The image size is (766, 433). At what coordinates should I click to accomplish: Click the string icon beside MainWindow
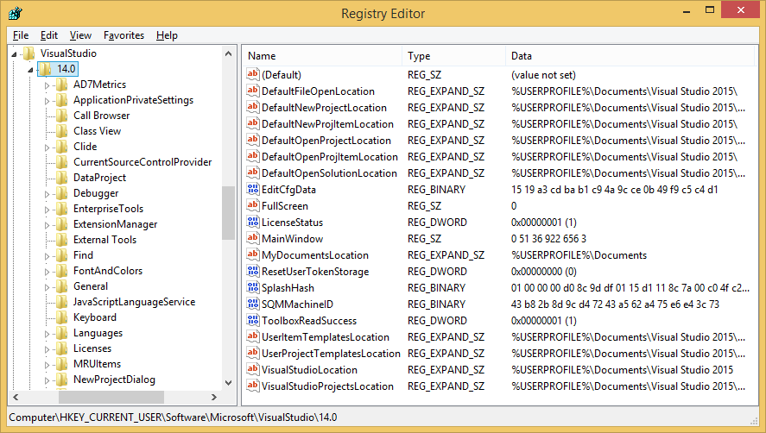pos(252,238)
